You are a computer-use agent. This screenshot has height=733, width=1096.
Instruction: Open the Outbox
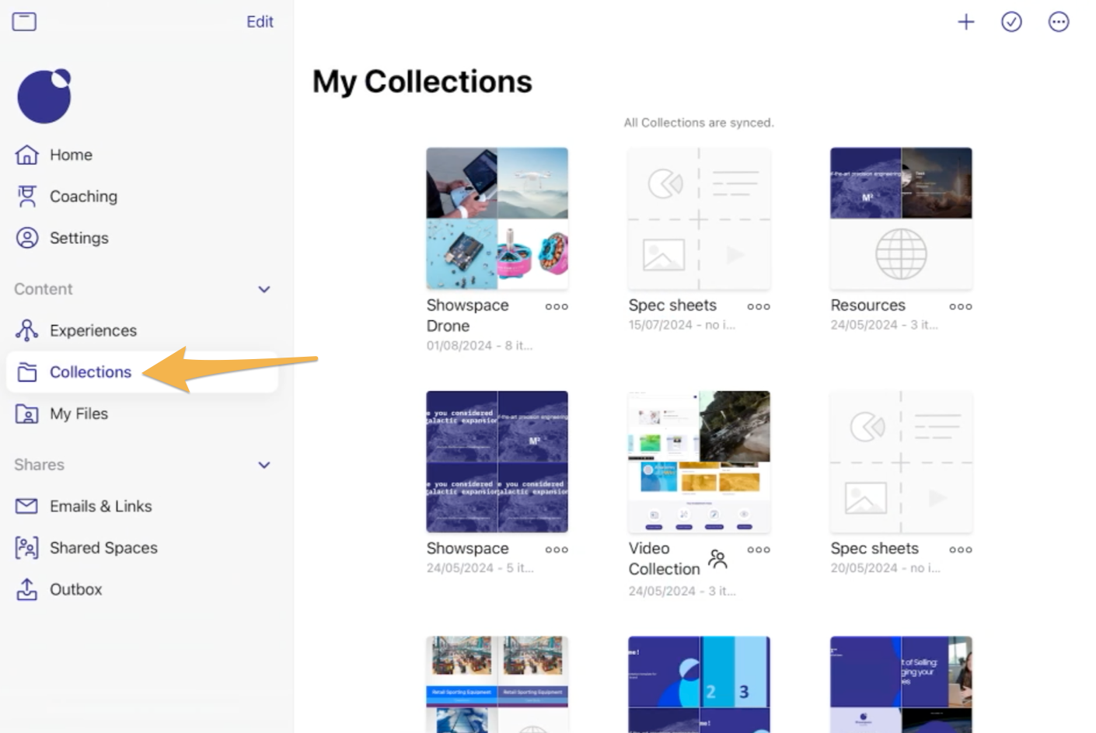[x=75, y=589]
